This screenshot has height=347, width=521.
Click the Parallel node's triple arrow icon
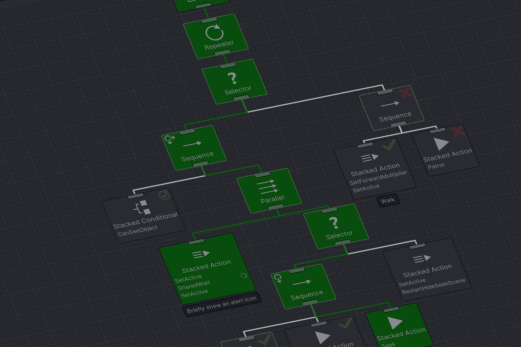268,186
